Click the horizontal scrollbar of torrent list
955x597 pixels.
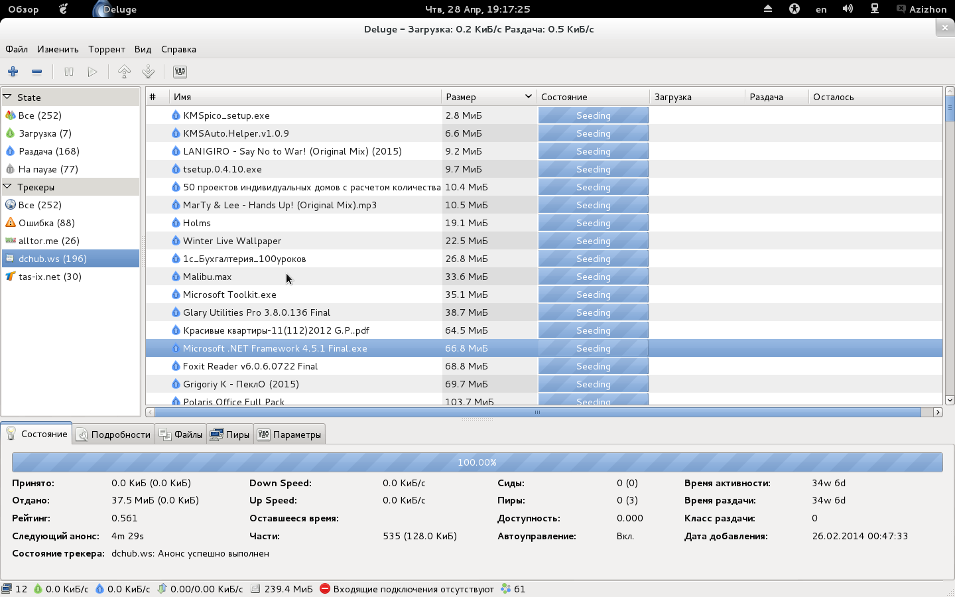tap(538, 412)
